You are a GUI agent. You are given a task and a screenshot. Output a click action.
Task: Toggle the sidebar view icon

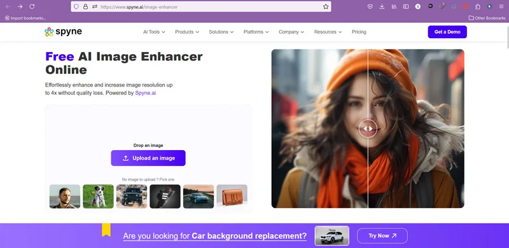point(406,6)
